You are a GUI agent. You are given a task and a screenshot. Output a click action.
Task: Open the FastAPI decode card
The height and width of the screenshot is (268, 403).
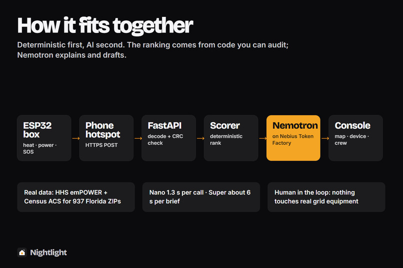pyautogui.click(x=168, y=138)
